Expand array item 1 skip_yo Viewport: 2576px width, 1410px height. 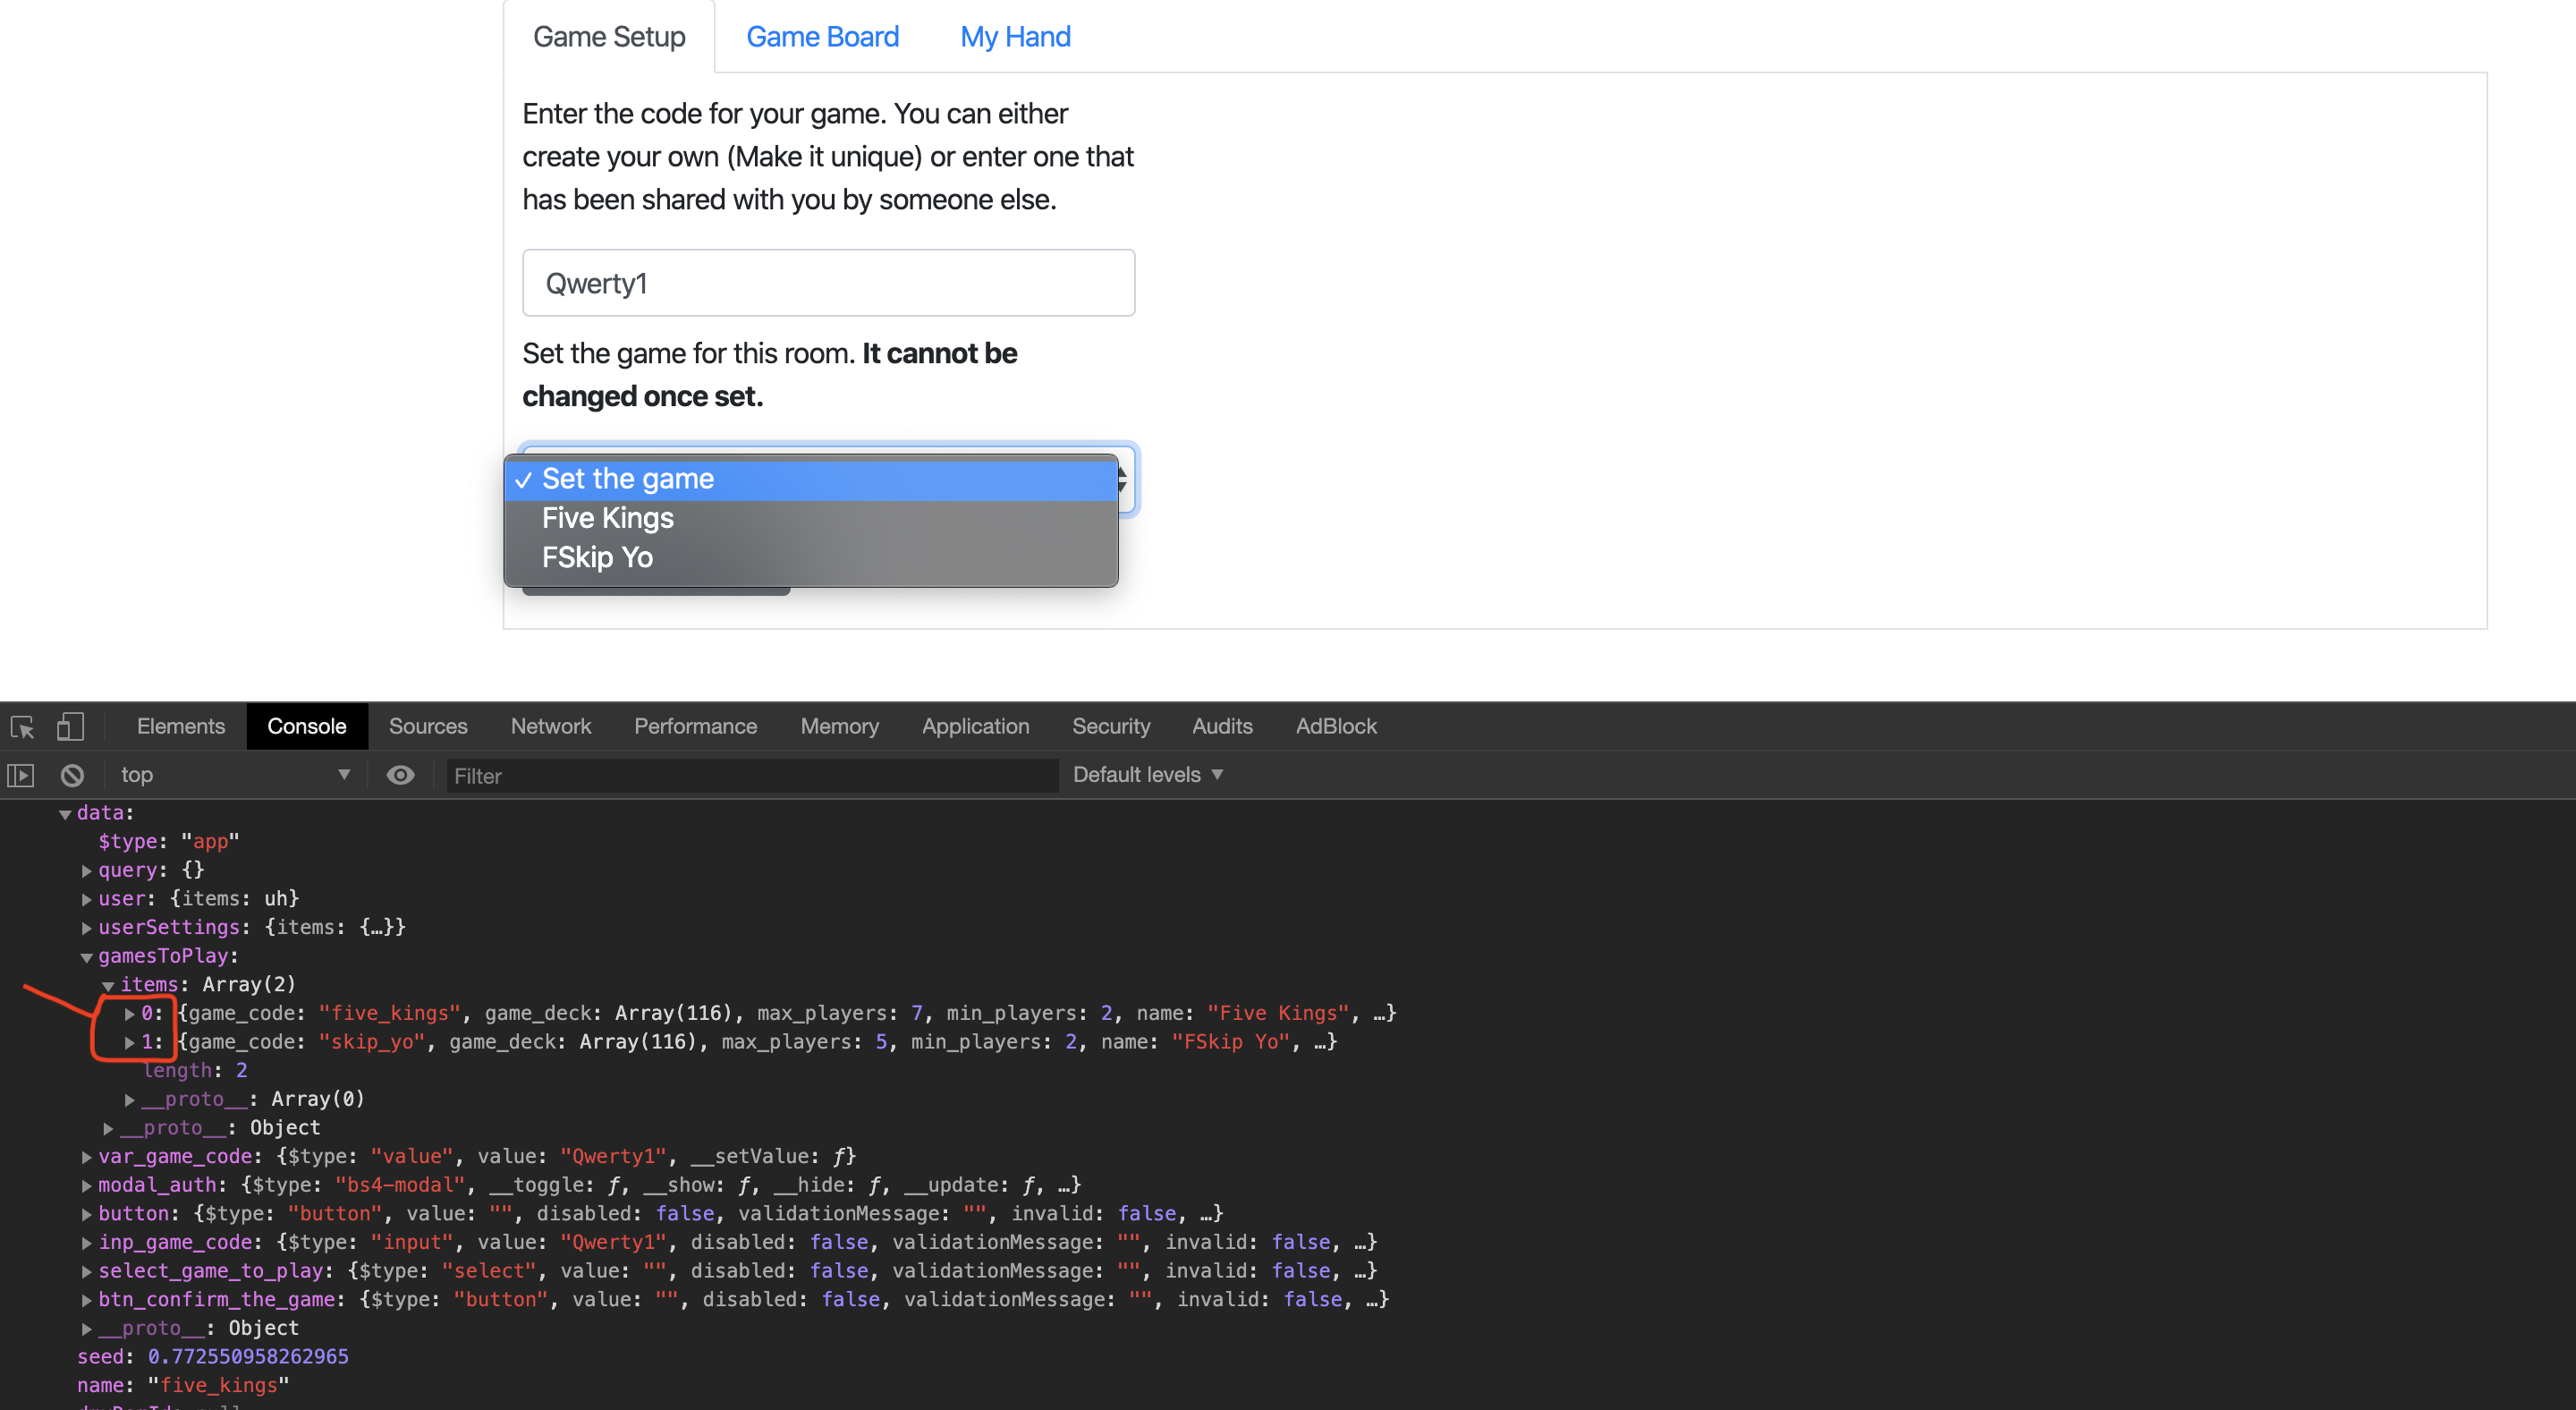pos(130,1043)
